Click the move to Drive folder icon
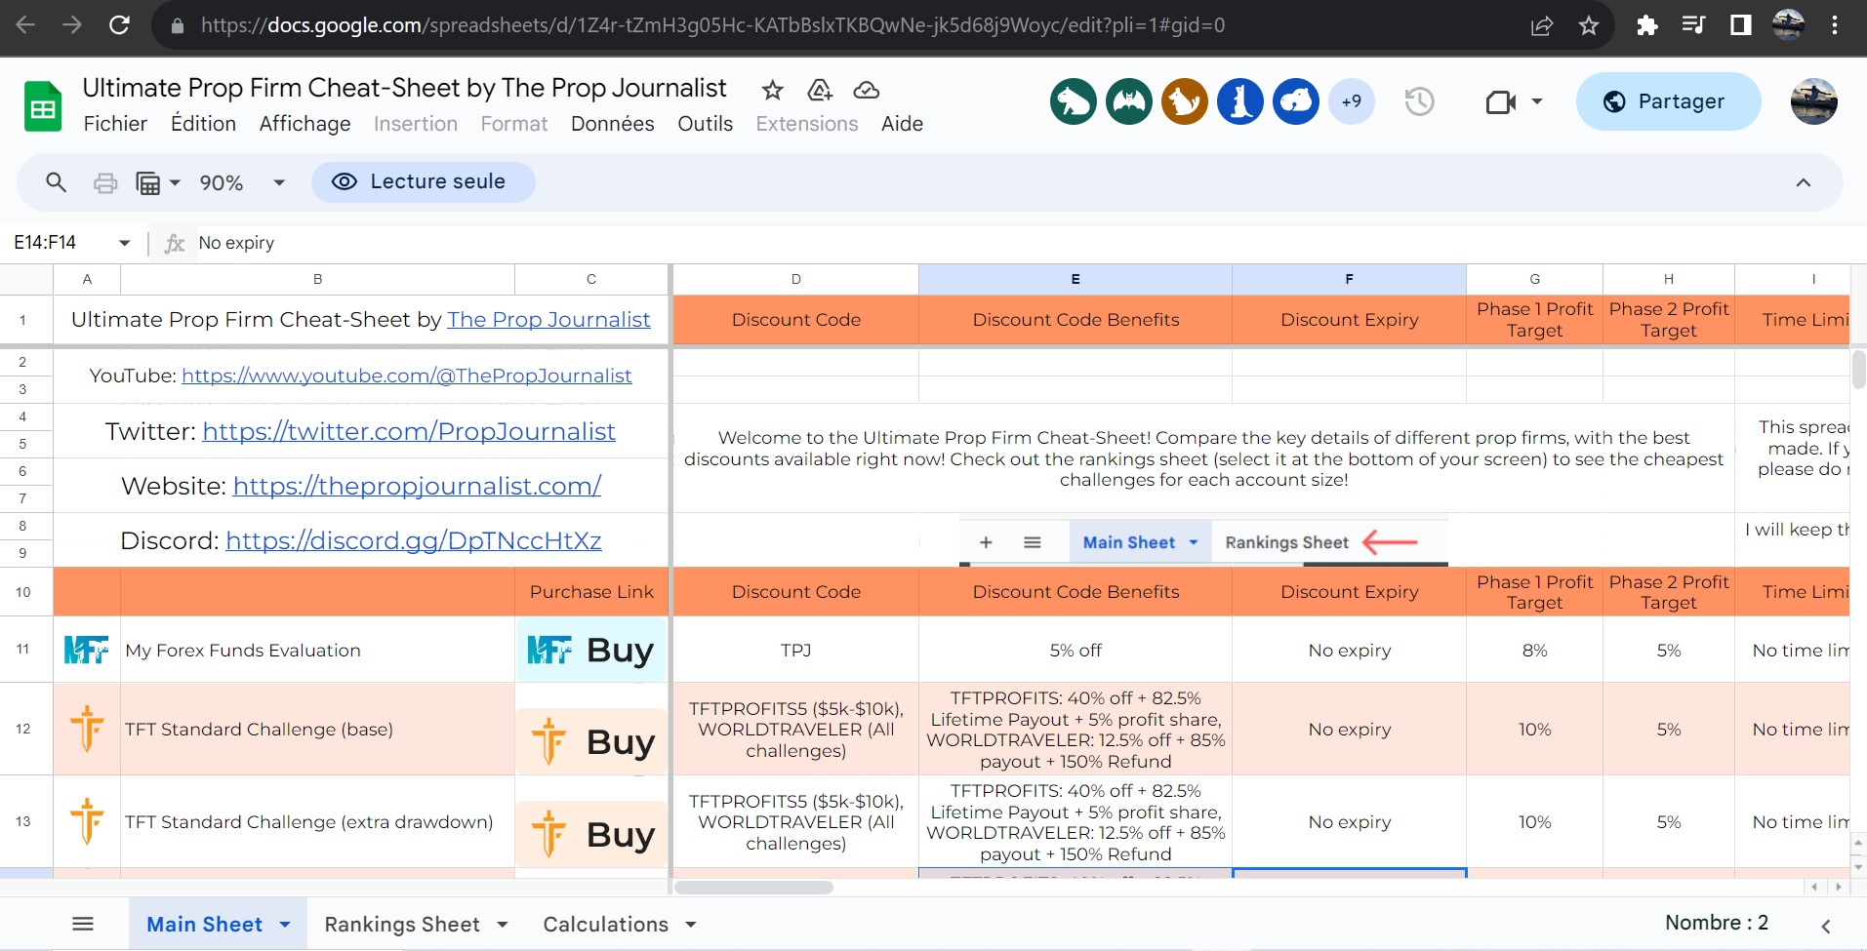This screenshot has width=1867, height=951. point(819,91)
